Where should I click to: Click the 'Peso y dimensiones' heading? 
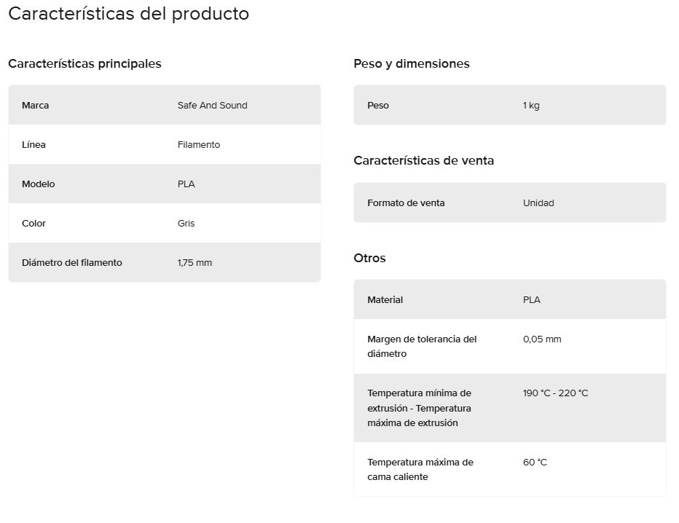(x=412, y=63)
